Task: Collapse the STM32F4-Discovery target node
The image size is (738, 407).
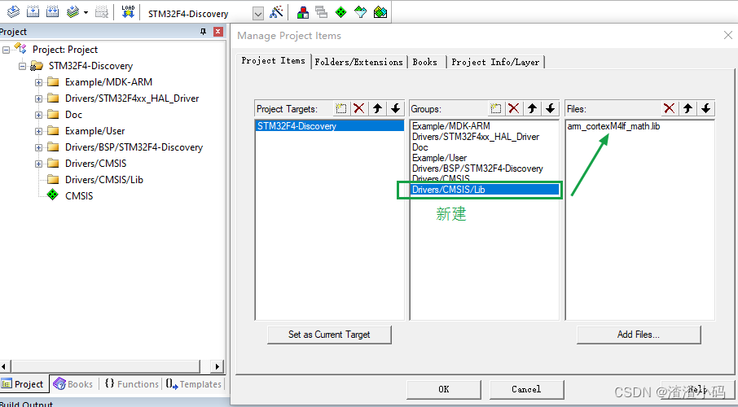Action: pos(22,67)
